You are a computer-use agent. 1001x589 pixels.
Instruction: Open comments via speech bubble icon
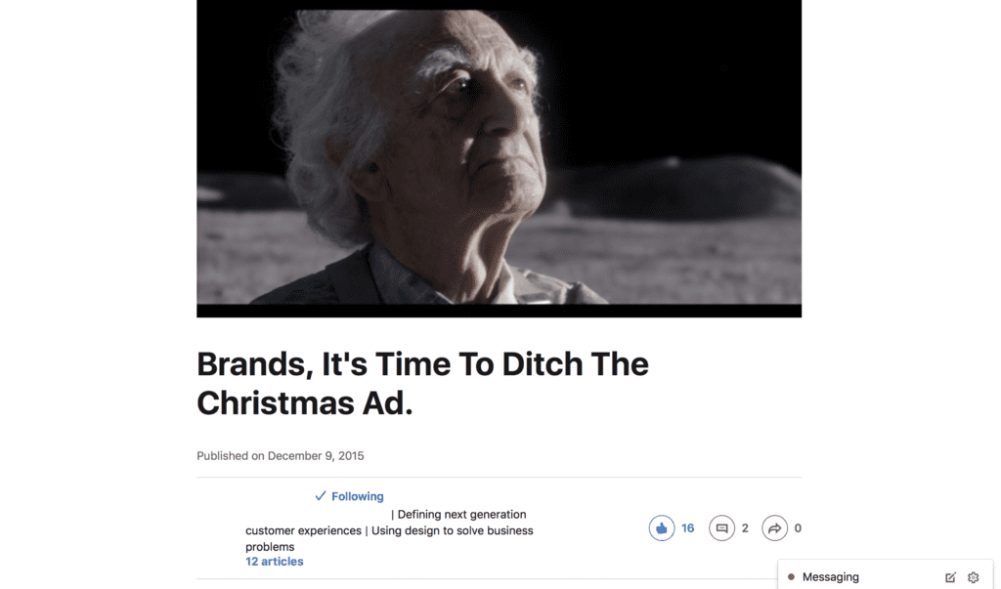tap(721, 527)
